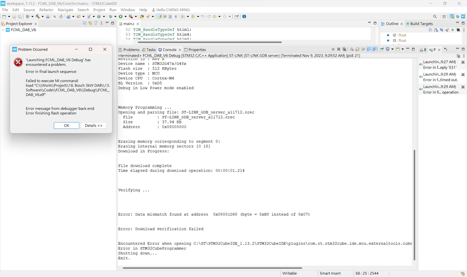
Task: Open the Display Selected Console dropdown
Action: (x=393, y=49)
